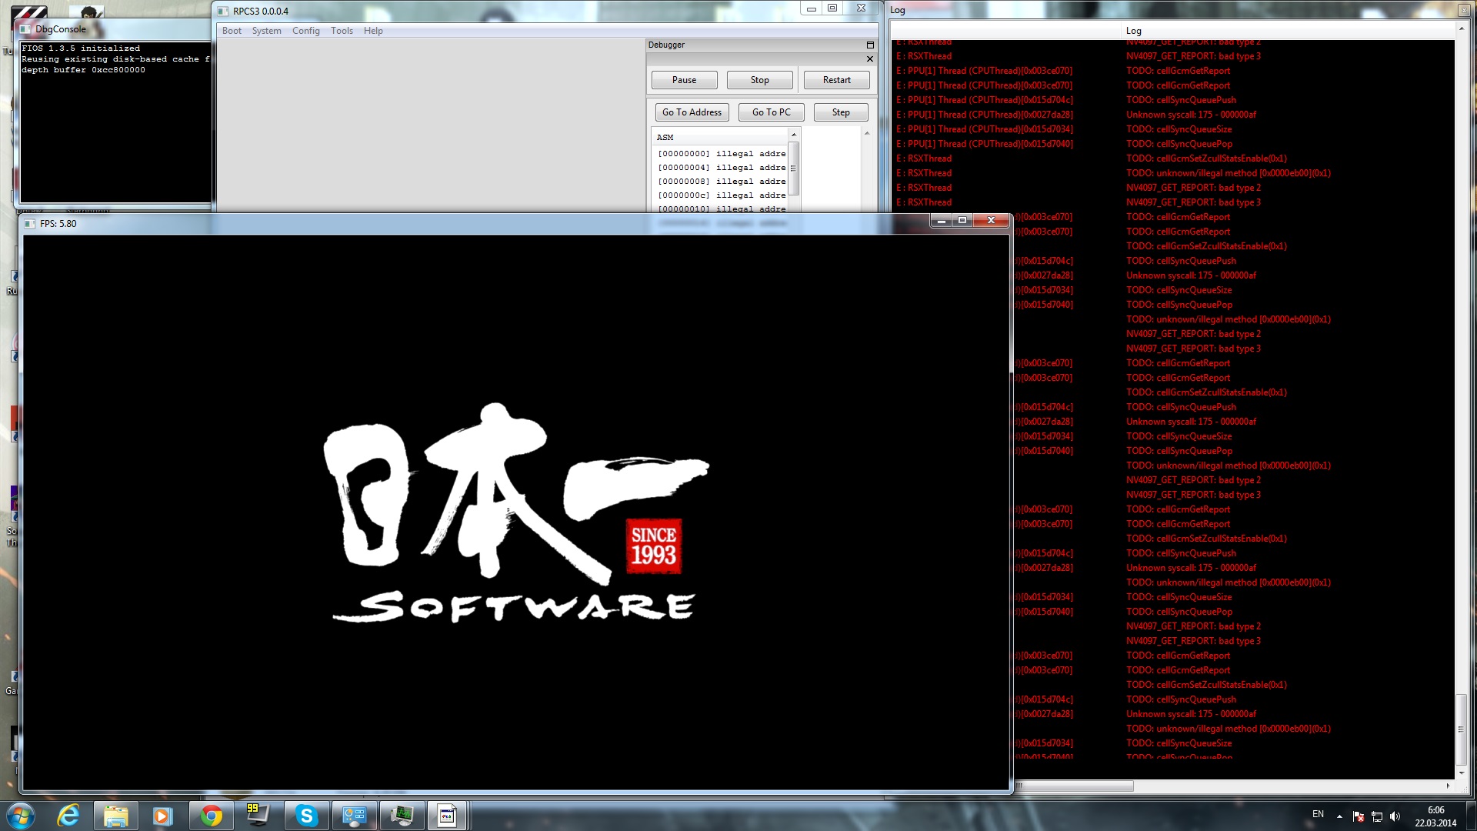The image size is (1477, 831).
Task: Open Skype from the taskbar
Action: [306, 816]
